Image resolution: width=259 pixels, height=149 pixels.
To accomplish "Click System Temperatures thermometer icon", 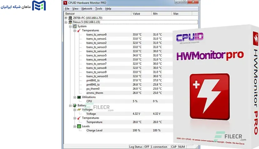I will tap(79, 30).
